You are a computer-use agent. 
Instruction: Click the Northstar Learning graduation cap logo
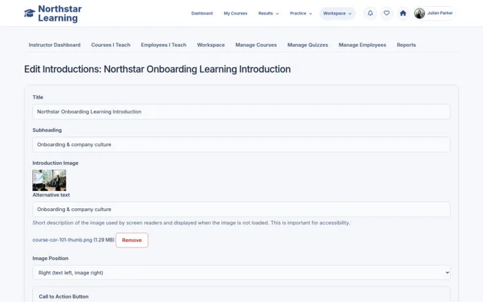[30, 13]
